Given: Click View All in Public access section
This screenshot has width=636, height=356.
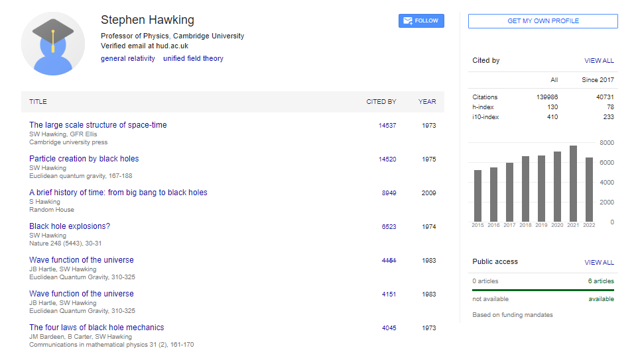Looking at the screenshot, I should [599, 263].
